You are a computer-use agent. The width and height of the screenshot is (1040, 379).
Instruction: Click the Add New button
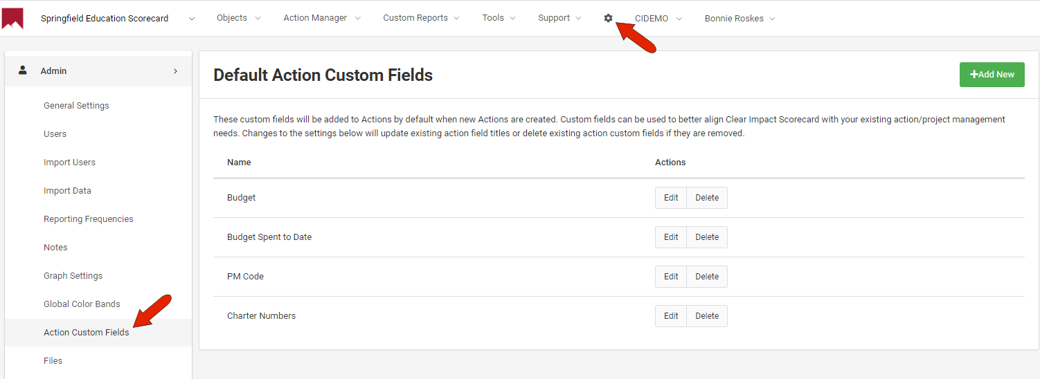tap(992, 75)
